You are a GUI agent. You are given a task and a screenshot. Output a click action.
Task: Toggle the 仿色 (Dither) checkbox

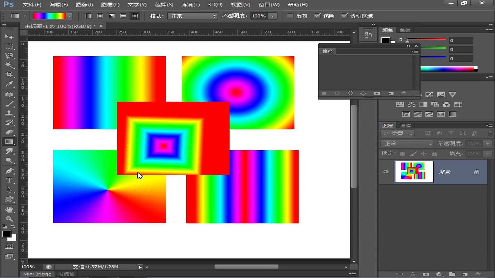pos(317,16)
